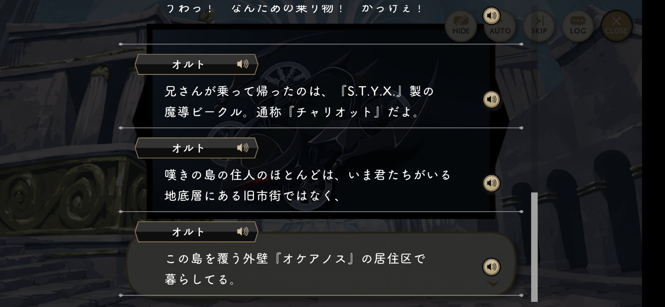The image size is (665, 307).
Task: Click speaker icon in second オルト name tag
Action: 243,148
